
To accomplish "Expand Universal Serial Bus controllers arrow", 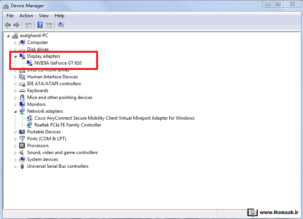I will point(15,167).
